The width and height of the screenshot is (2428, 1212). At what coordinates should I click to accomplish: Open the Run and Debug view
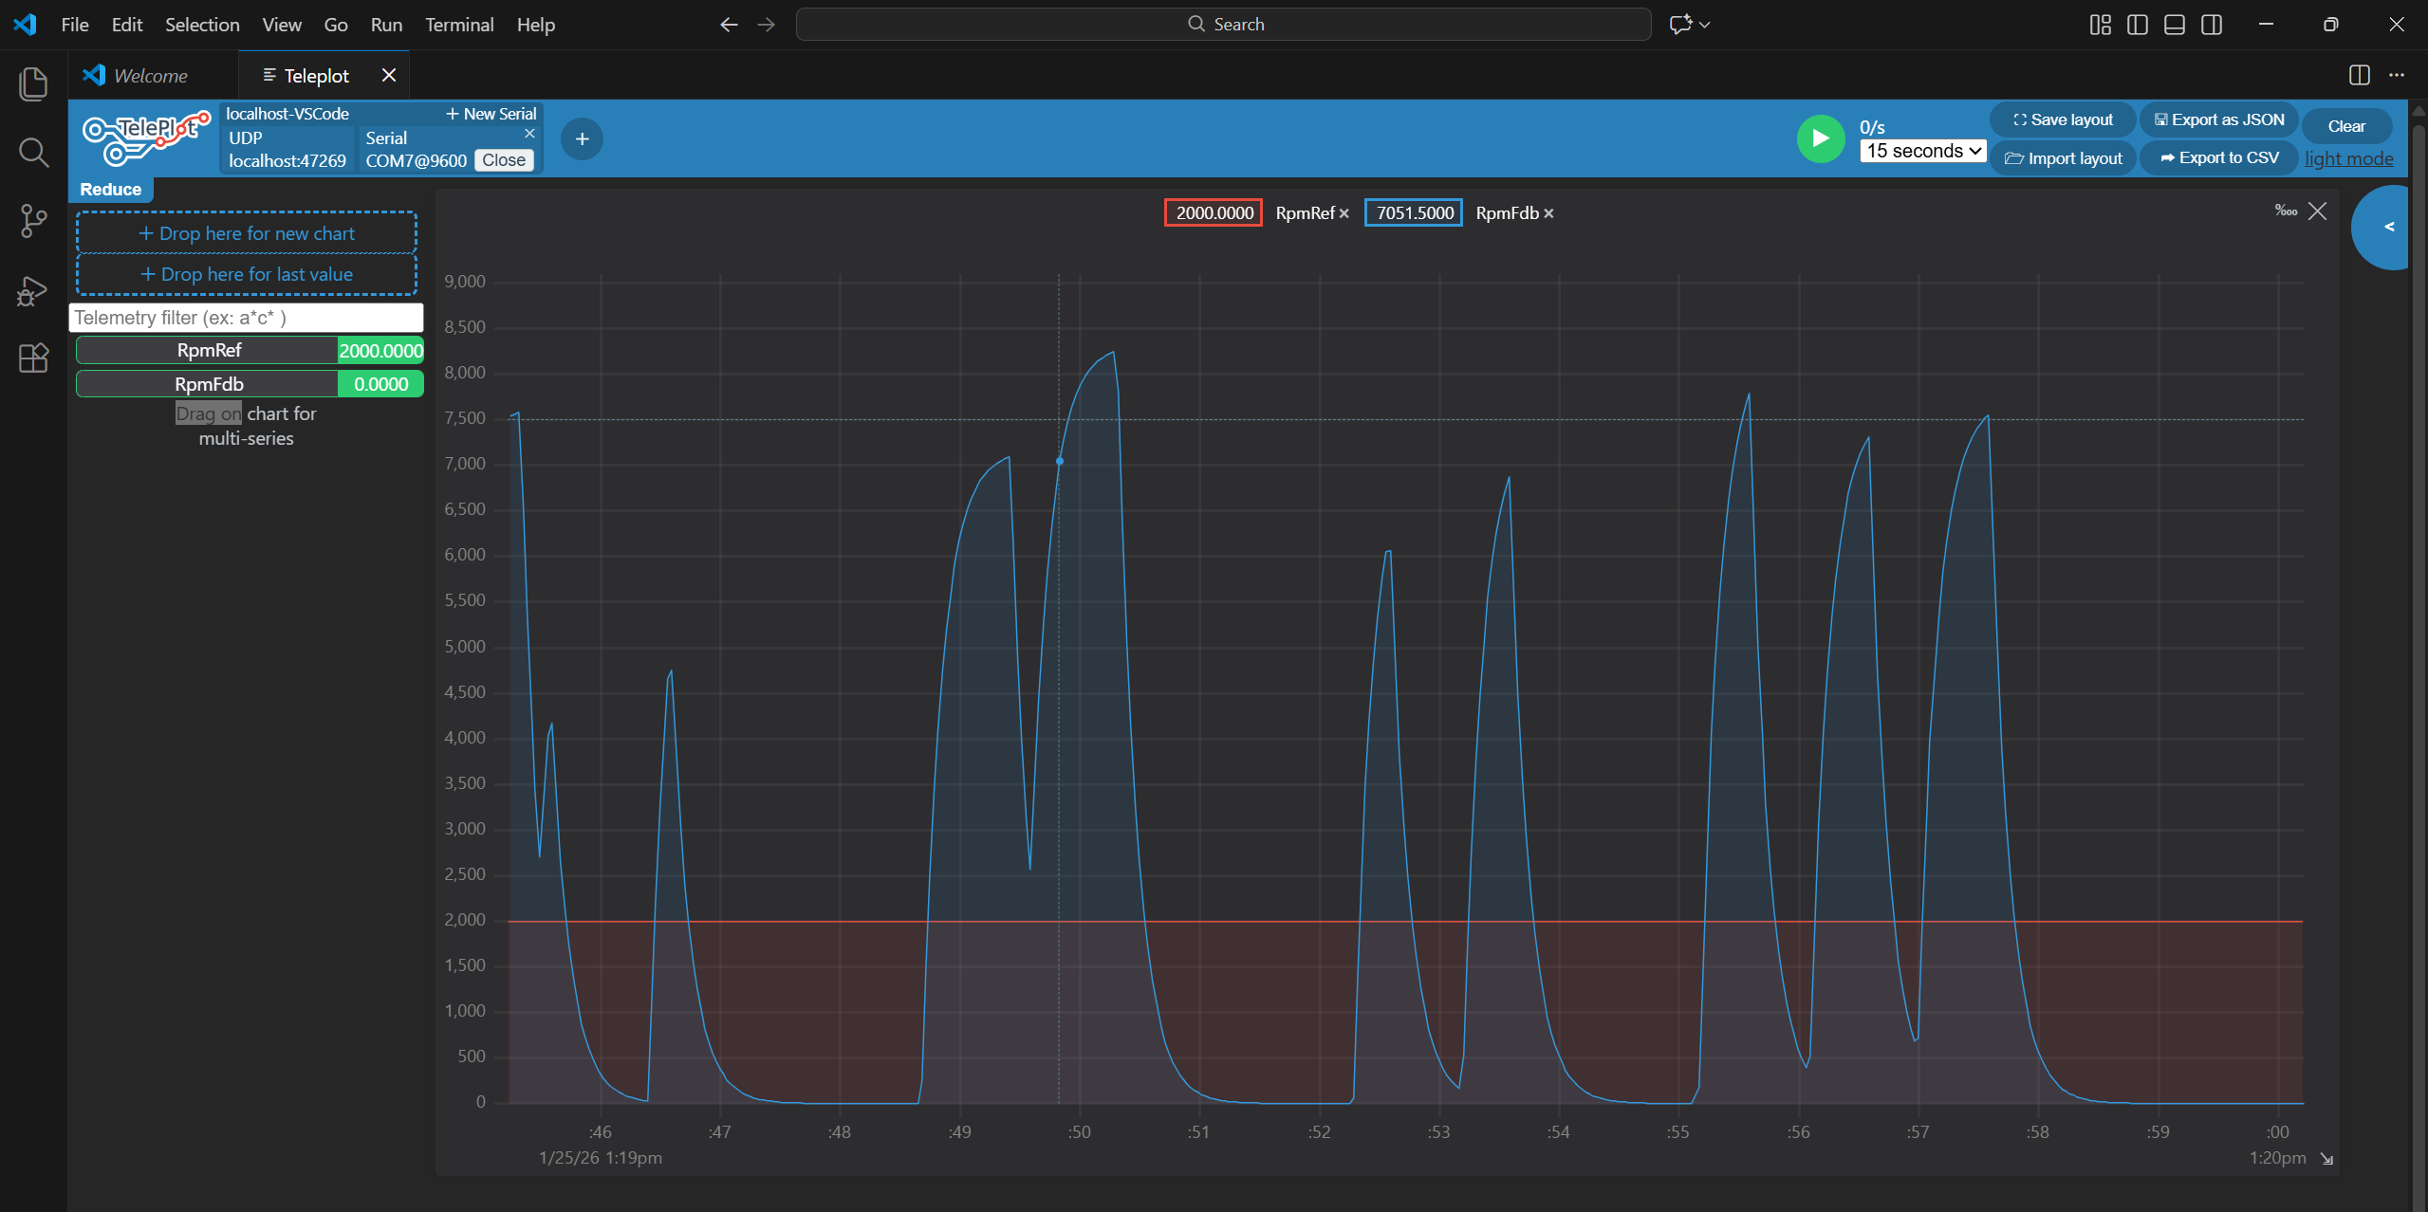33,290
